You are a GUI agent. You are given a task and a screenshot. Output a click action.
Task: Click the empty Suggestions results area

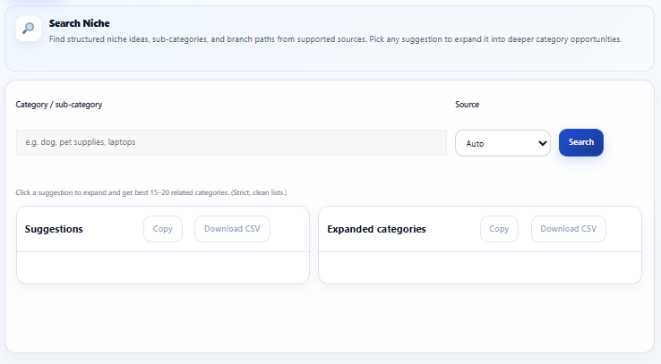162,267
